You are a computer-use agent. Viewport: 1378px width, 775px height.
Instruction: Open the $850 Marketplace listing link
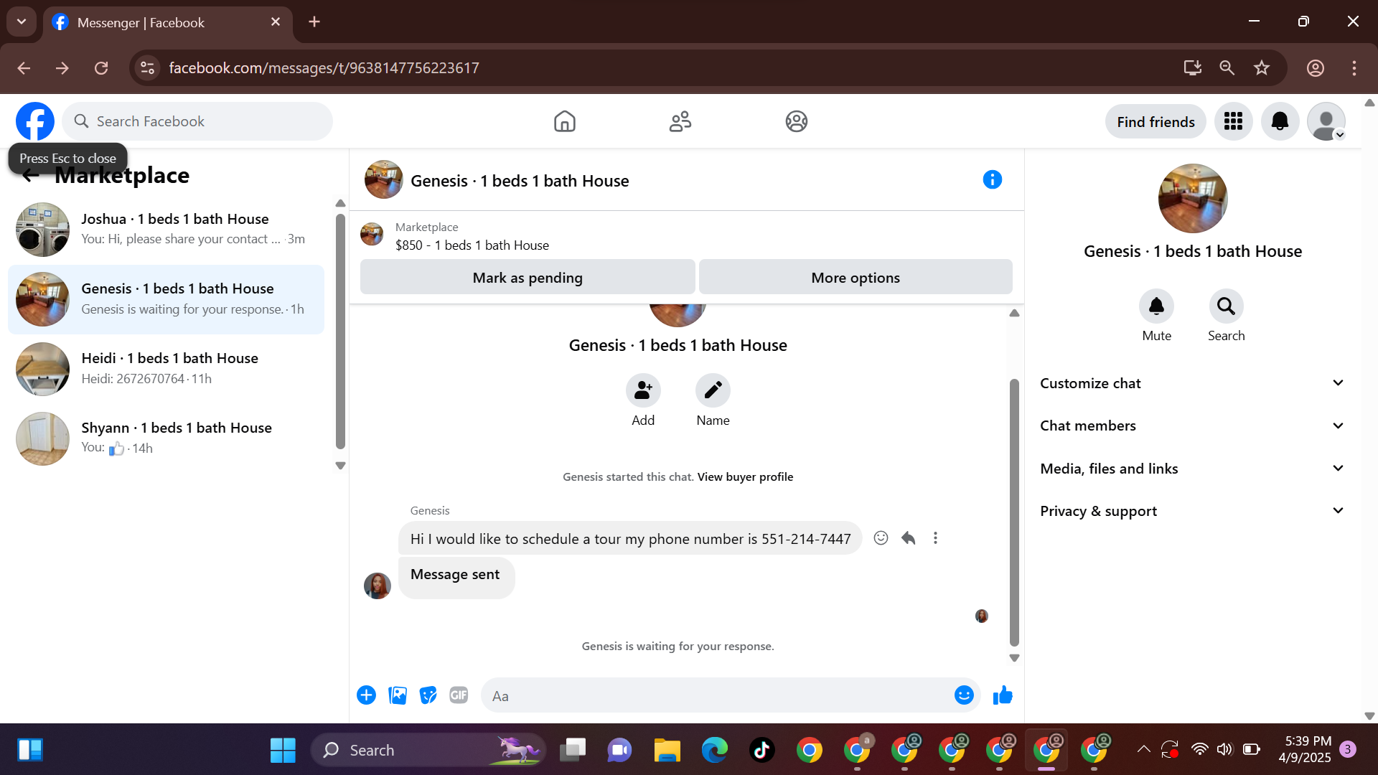point(472,245)
